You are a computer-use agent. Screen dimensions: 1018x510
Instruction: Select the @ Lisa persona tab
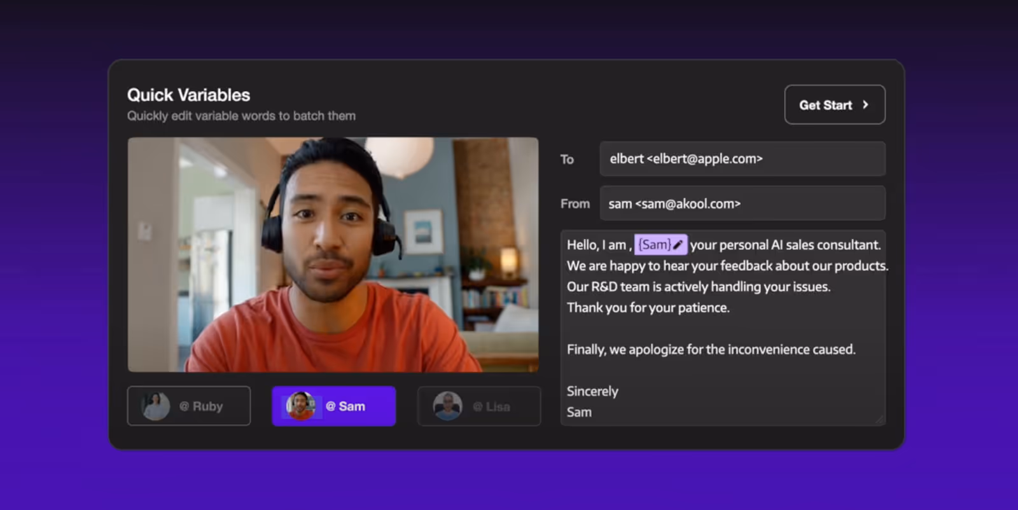[x=479, y=406]
